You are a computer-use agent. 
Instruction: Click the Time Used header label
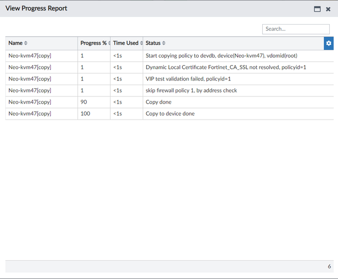click(125, 43)
